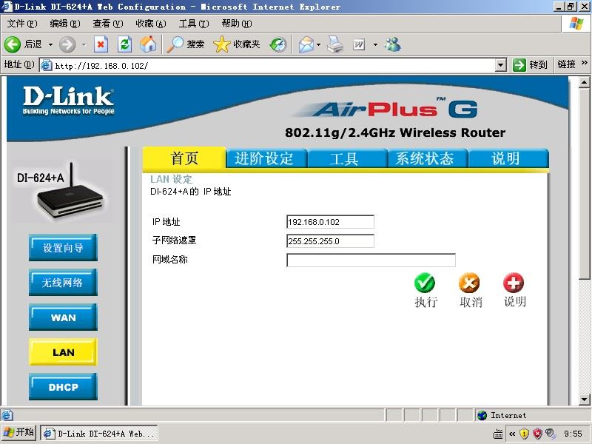The image size is (592, 444).
Task: Click the yellow security shield tray icon
Action: [524, 434]
